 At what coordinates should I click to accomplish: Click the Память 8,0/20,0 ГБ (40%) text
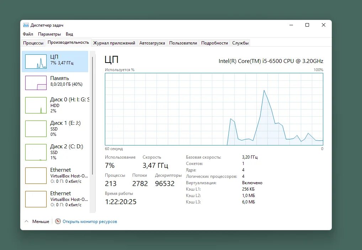coord(66,85)
